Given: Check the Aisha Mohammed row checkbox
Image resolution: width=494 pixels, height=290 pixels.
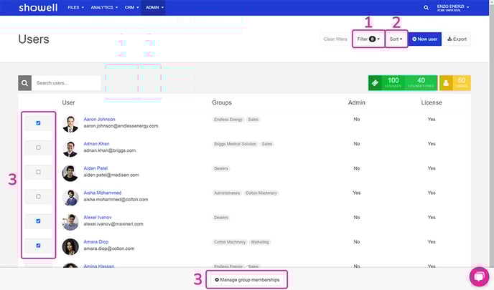Looking at the screenshot, I should pyautogui.click(x=39, y=196).
